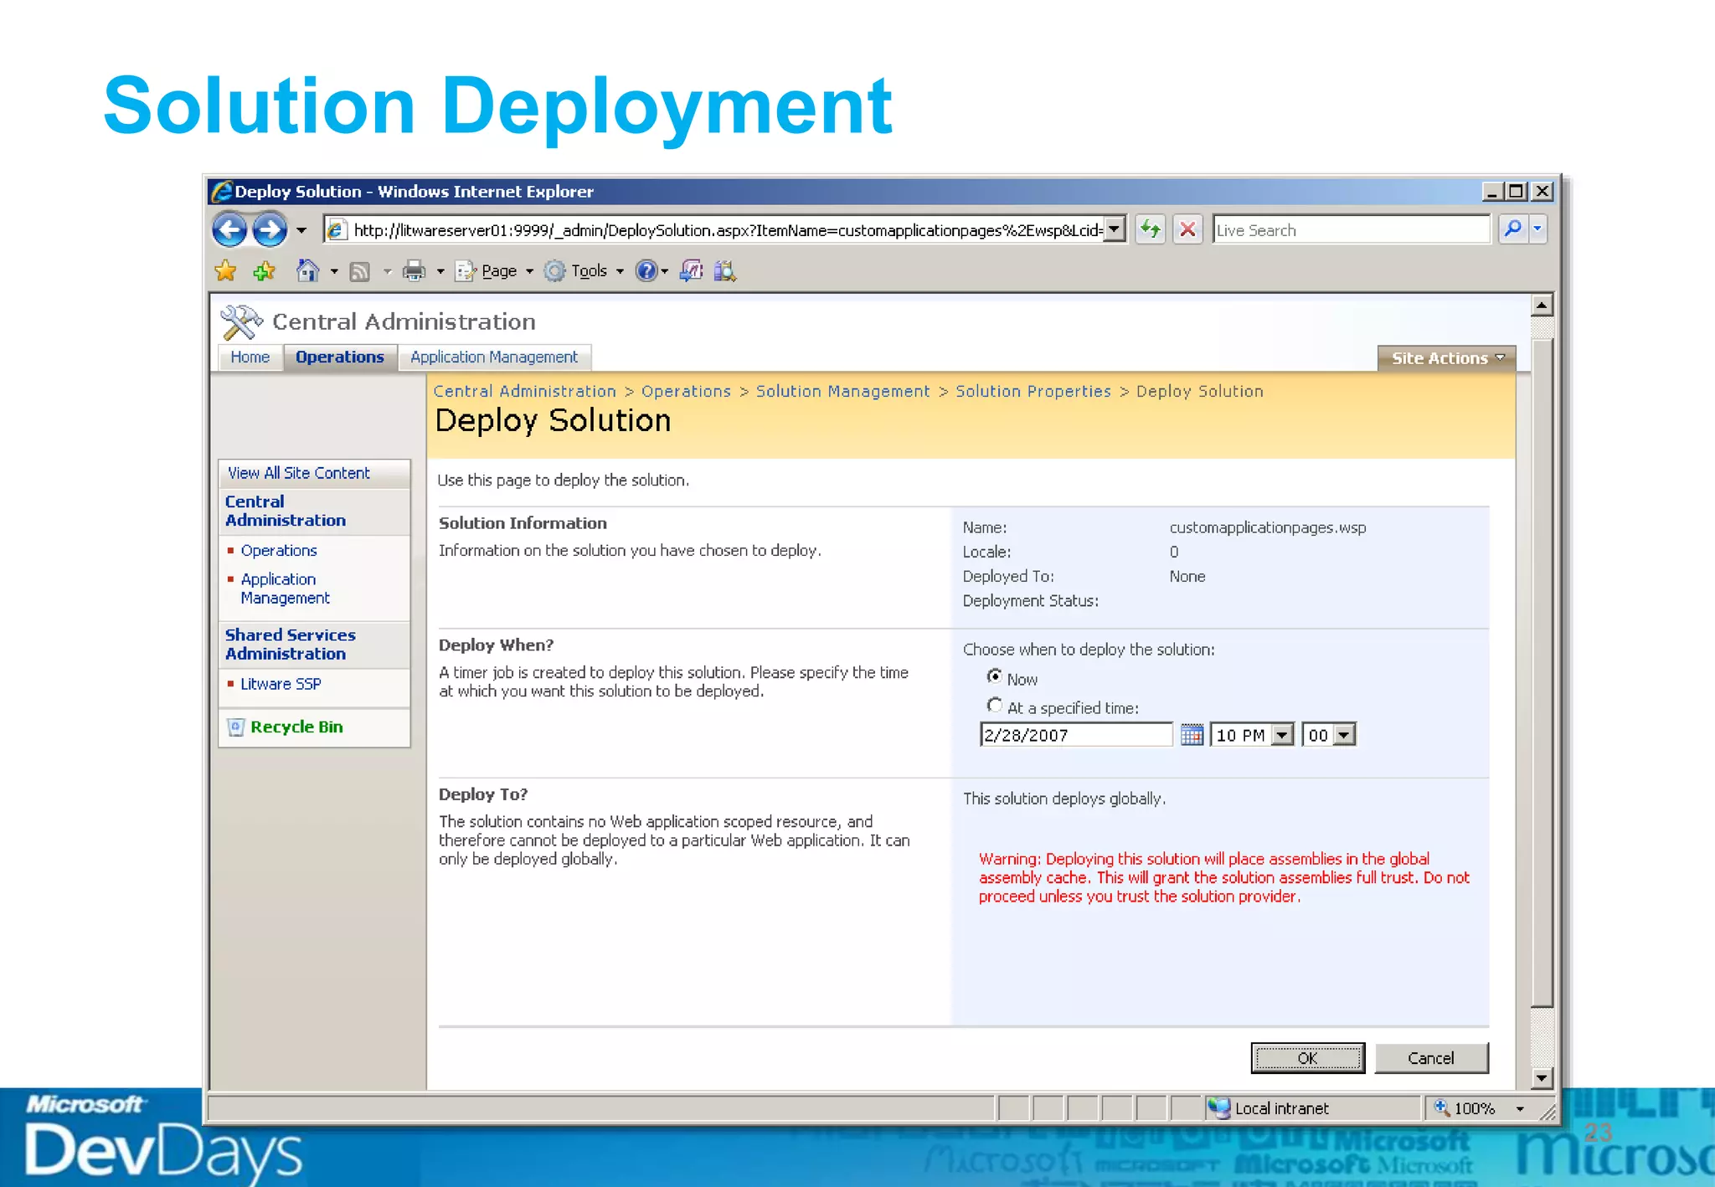This screenshot has height=1187, width=1715.
Task: Click the Recycle Bin icon
Action: pos(235,727)
